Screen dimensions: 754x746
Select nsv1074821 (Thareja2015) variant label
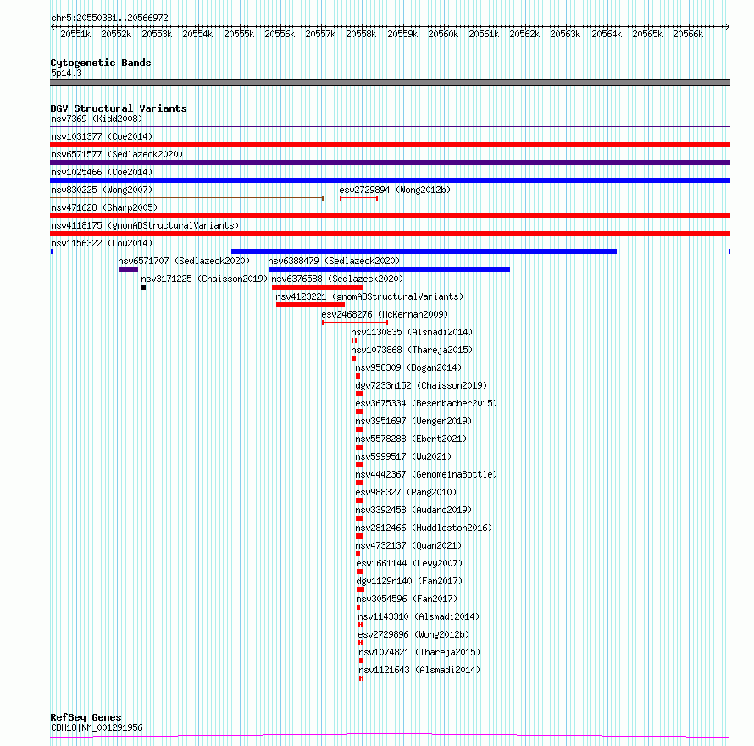419,652
